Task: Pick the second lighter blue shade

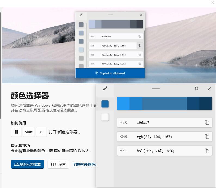Action: pyautogui.click(x=136, y=103)
